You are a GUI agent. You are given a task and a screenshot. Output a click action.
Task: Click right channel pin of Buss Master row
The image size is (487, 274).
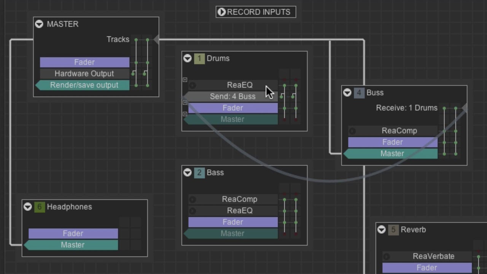tap(455, 154)
